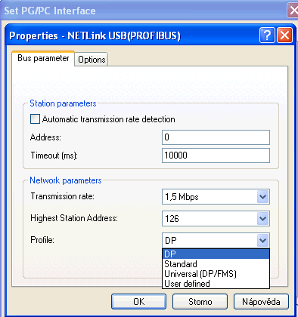Screen dimensions: 298x317
Task: Close the Set PG/PC Interface window
Action: point(293,11)
